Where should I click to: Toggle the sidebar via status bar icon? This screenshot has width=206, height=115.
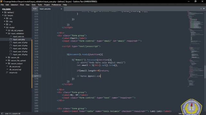click(2, 114)
